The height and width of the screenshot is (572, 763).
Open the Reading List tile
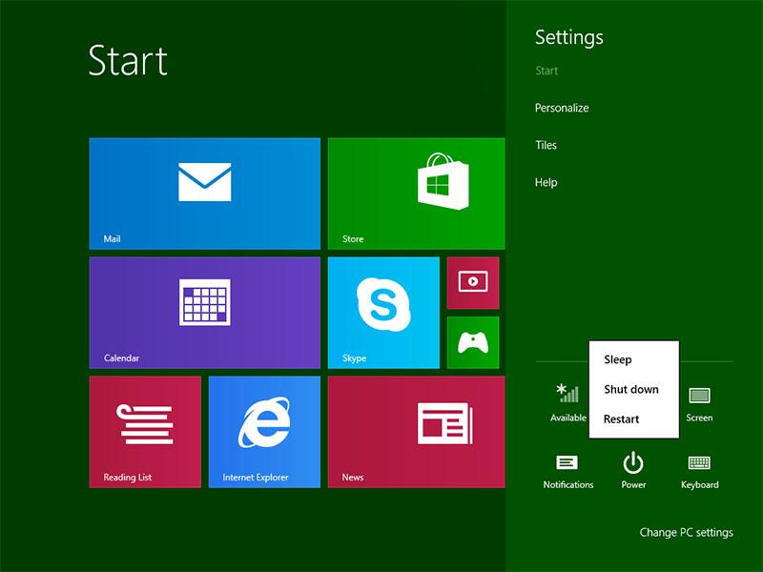tap(145, 432)
